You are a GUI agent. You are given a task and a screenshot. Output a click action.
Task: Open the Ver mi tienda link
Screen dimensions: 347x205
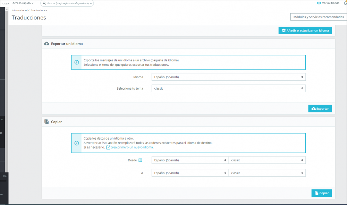coord(330,3)
